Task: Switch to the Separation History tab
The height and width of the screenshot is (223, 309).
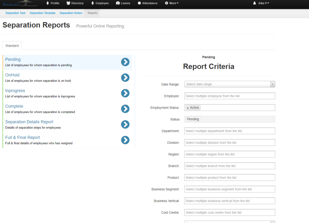Action: point(71,13)
